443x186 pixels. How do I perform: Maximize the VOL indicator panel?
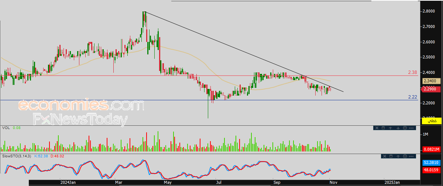point(383,128)
